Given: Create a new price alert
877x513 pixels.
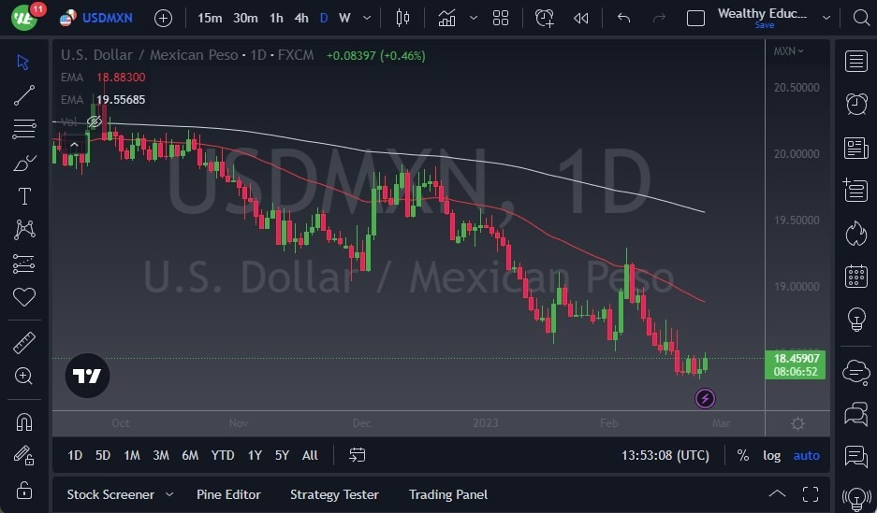Looking at the screenshot, I should tap(544, 19).
